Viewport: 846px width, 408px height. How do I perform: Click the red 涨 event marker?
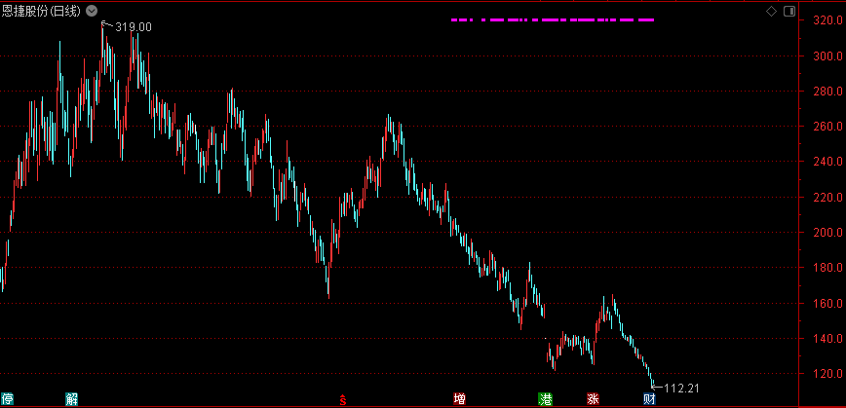coord(593,399)
